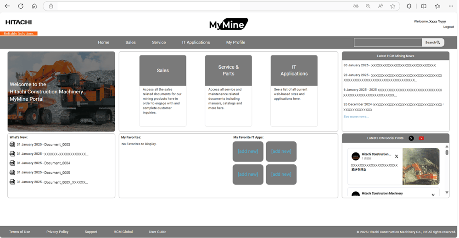
Task: Click the first add new favorite app tile
Action: (248, 151)
